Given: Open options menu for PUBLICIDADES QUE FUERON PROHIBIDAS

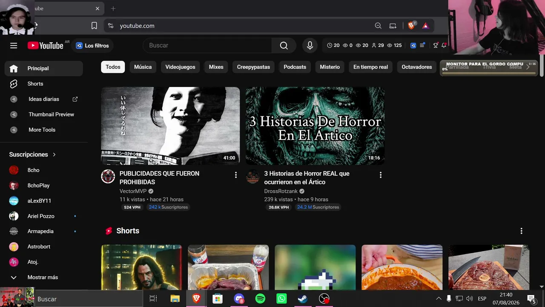Looking at the screenshot, I should click(x=235, y=175).
